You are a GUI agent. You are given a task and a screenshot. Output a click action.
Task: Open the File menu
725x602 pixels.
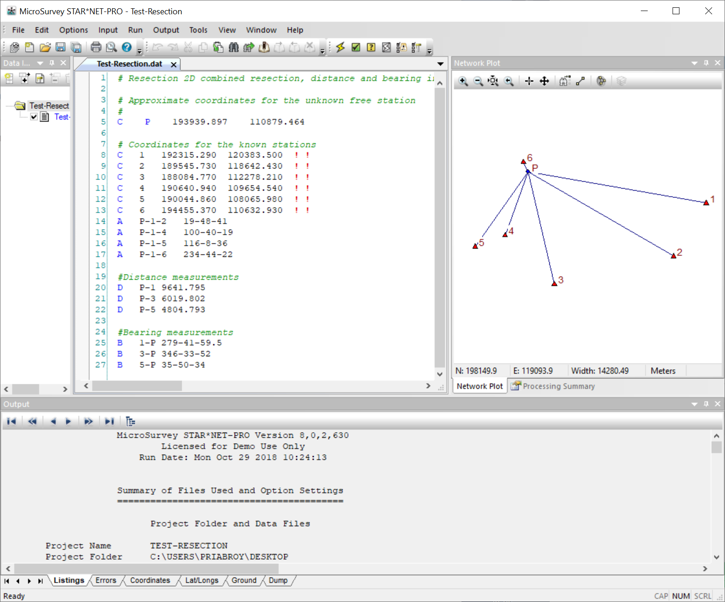click(18, 30)
